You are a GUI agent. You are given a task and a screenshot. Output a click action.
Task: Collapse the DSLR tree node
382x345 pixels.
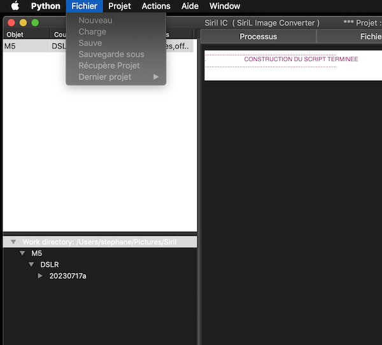pos(31,265)
